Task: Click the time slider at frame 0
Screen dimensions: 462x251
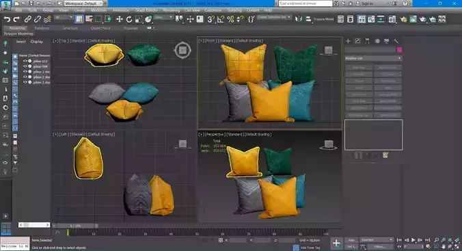Action: 68,233
